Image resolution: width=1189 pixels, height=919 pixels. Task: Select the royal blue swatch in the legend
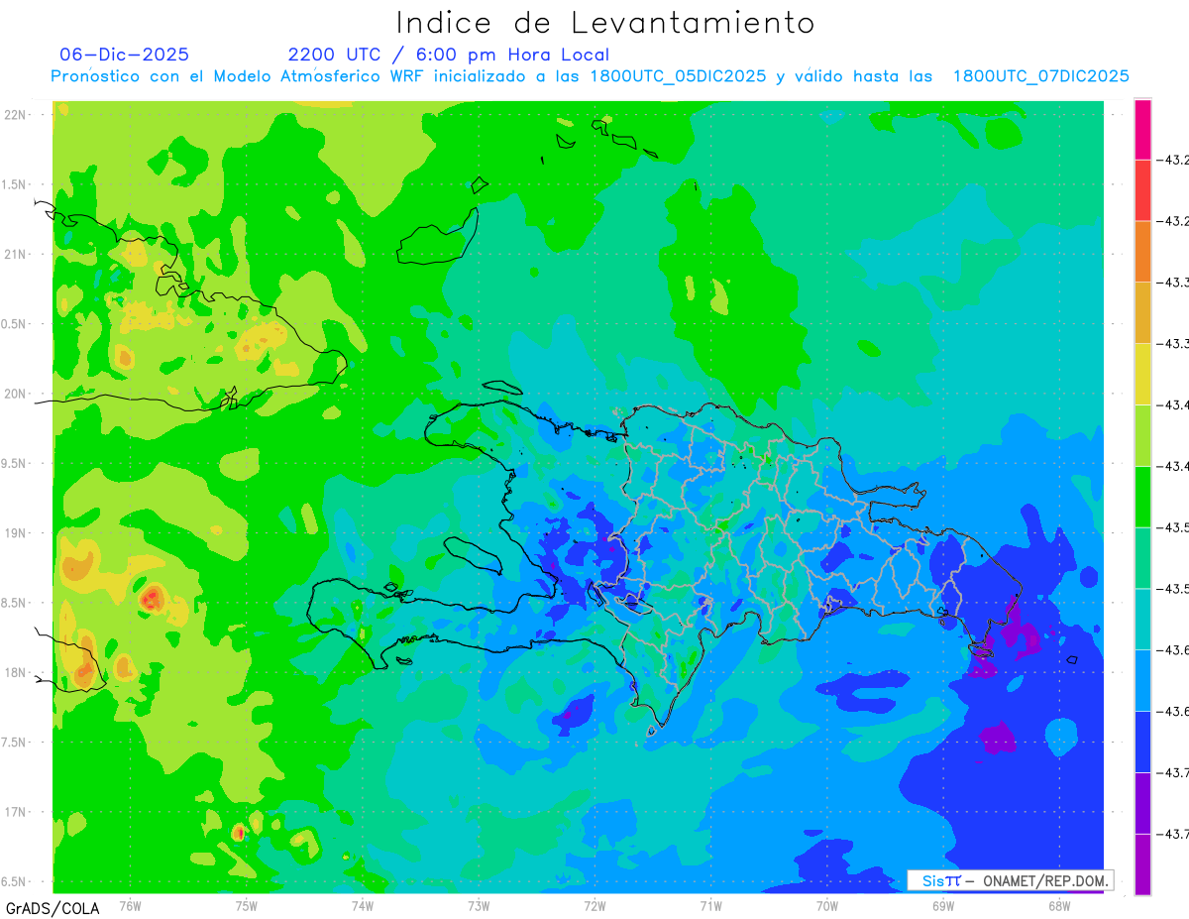point(1142,742)
